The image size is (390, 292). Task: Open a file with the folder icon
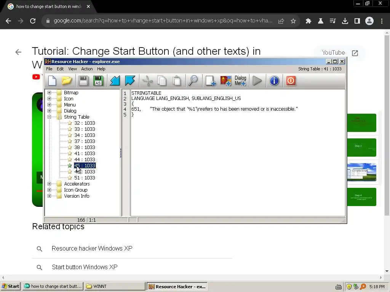point(67,81)
